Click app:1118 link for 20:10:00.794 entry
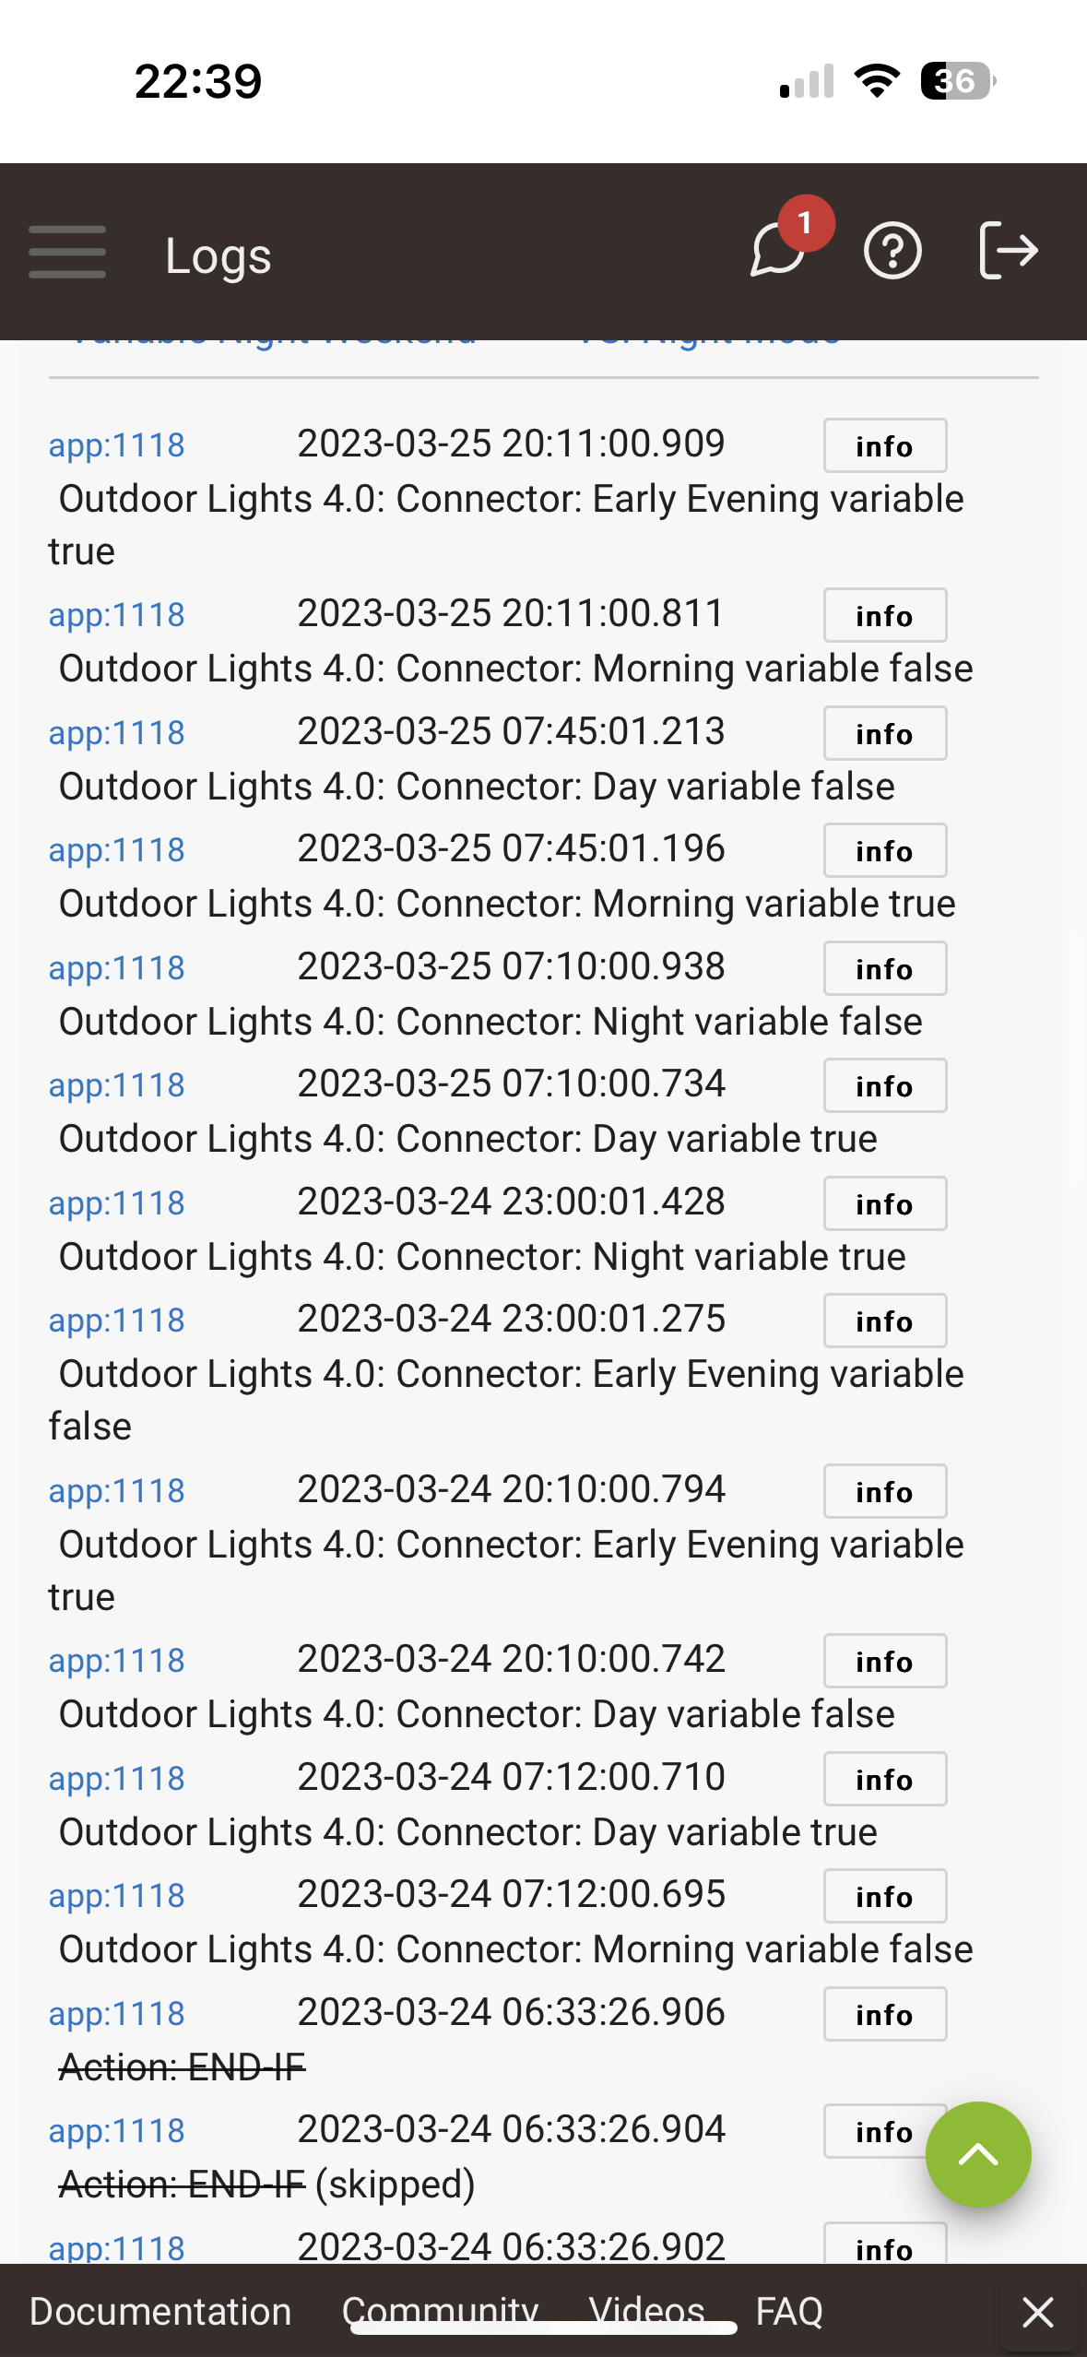Screen dimensions: 1087x2357 [x=117, y=1491]
